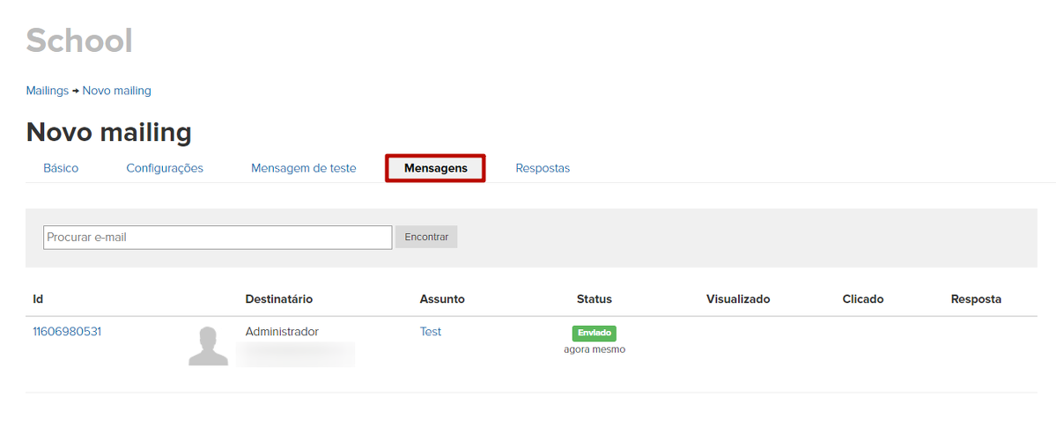1056x441 pixels.
Task: Open the Mensagem de teste tab
Action: pos(303,168)
